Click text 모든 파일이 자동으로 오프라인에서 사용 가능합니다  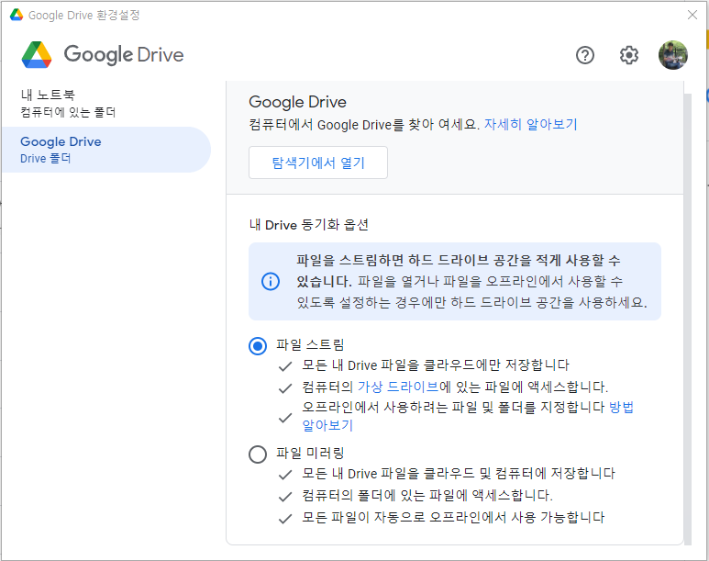click(453, 517)
